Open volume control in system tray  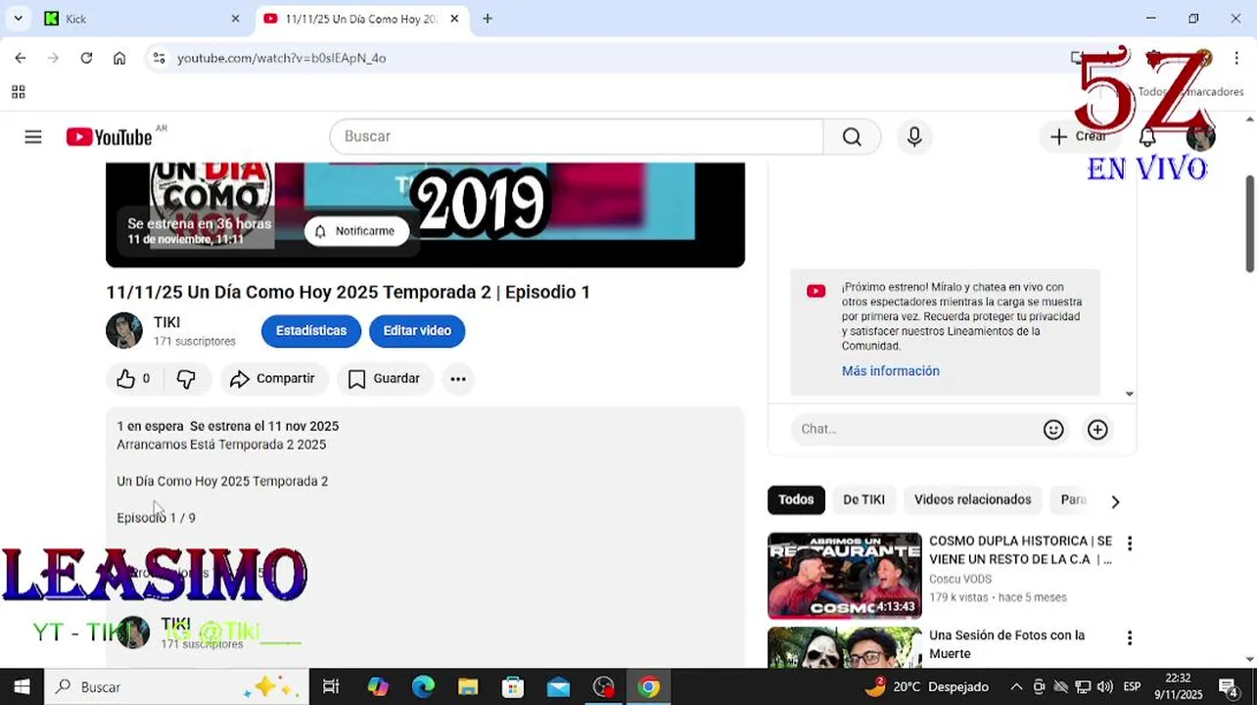[x=1104, y=687]
